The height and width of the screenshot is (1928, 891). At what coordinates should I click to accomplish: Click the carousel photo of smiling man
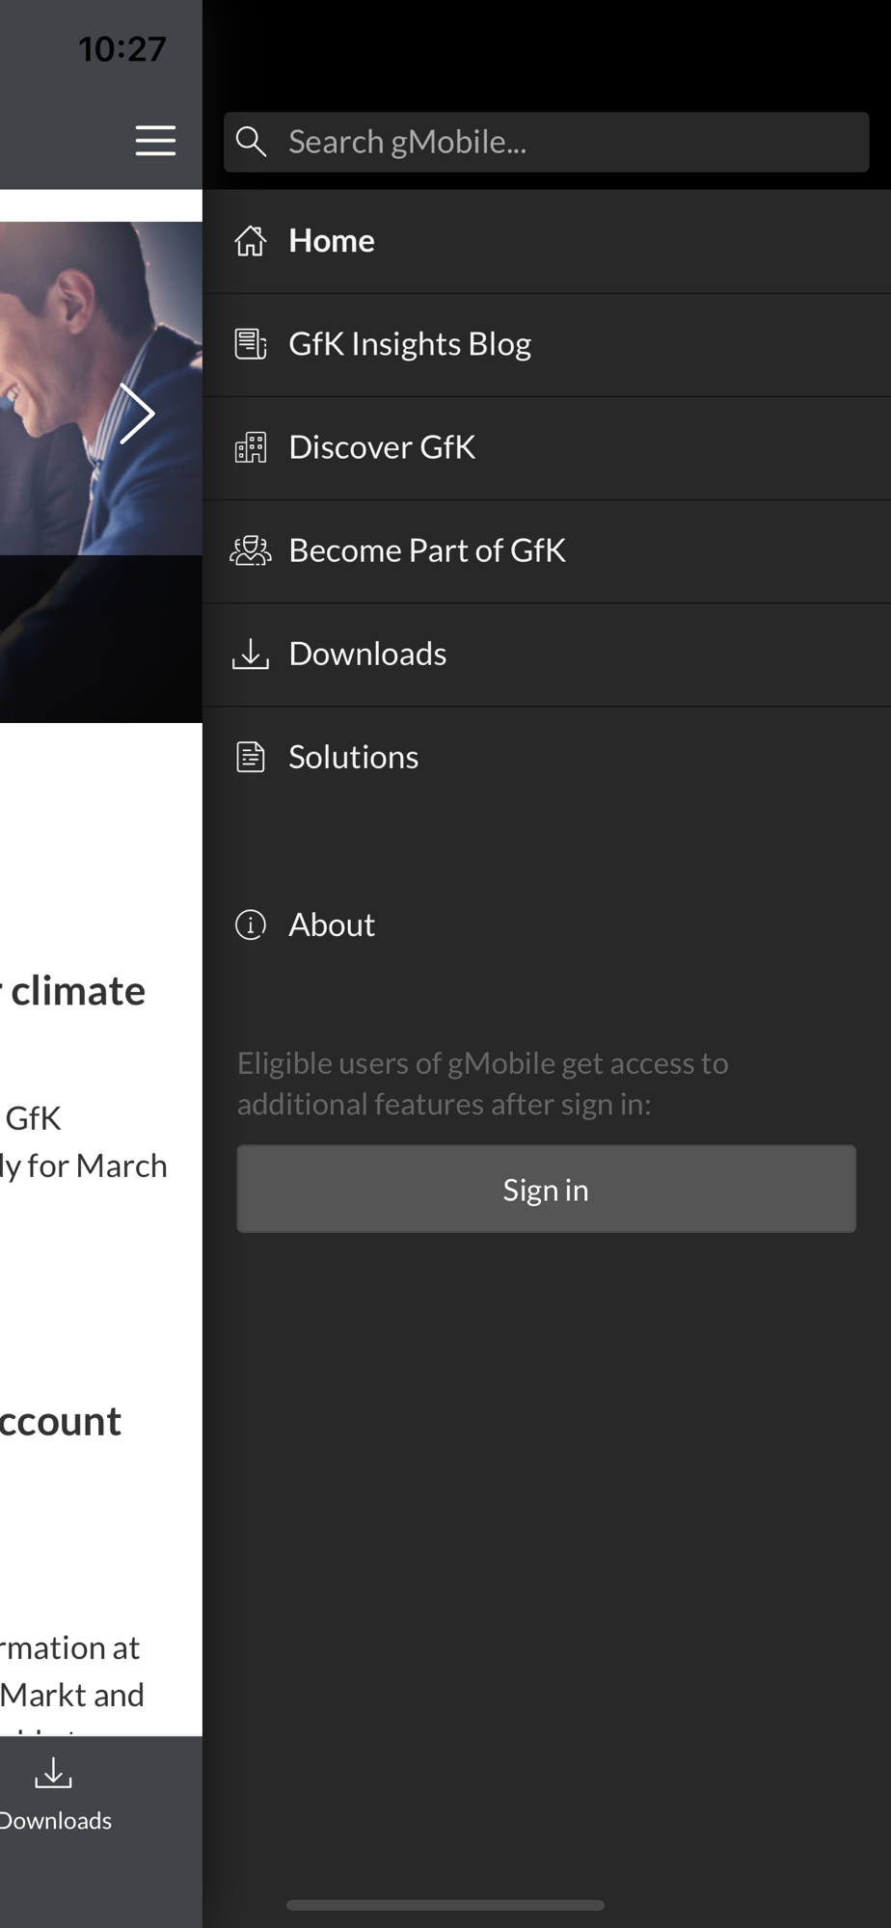pyautogui.click(x=101, y=388)
